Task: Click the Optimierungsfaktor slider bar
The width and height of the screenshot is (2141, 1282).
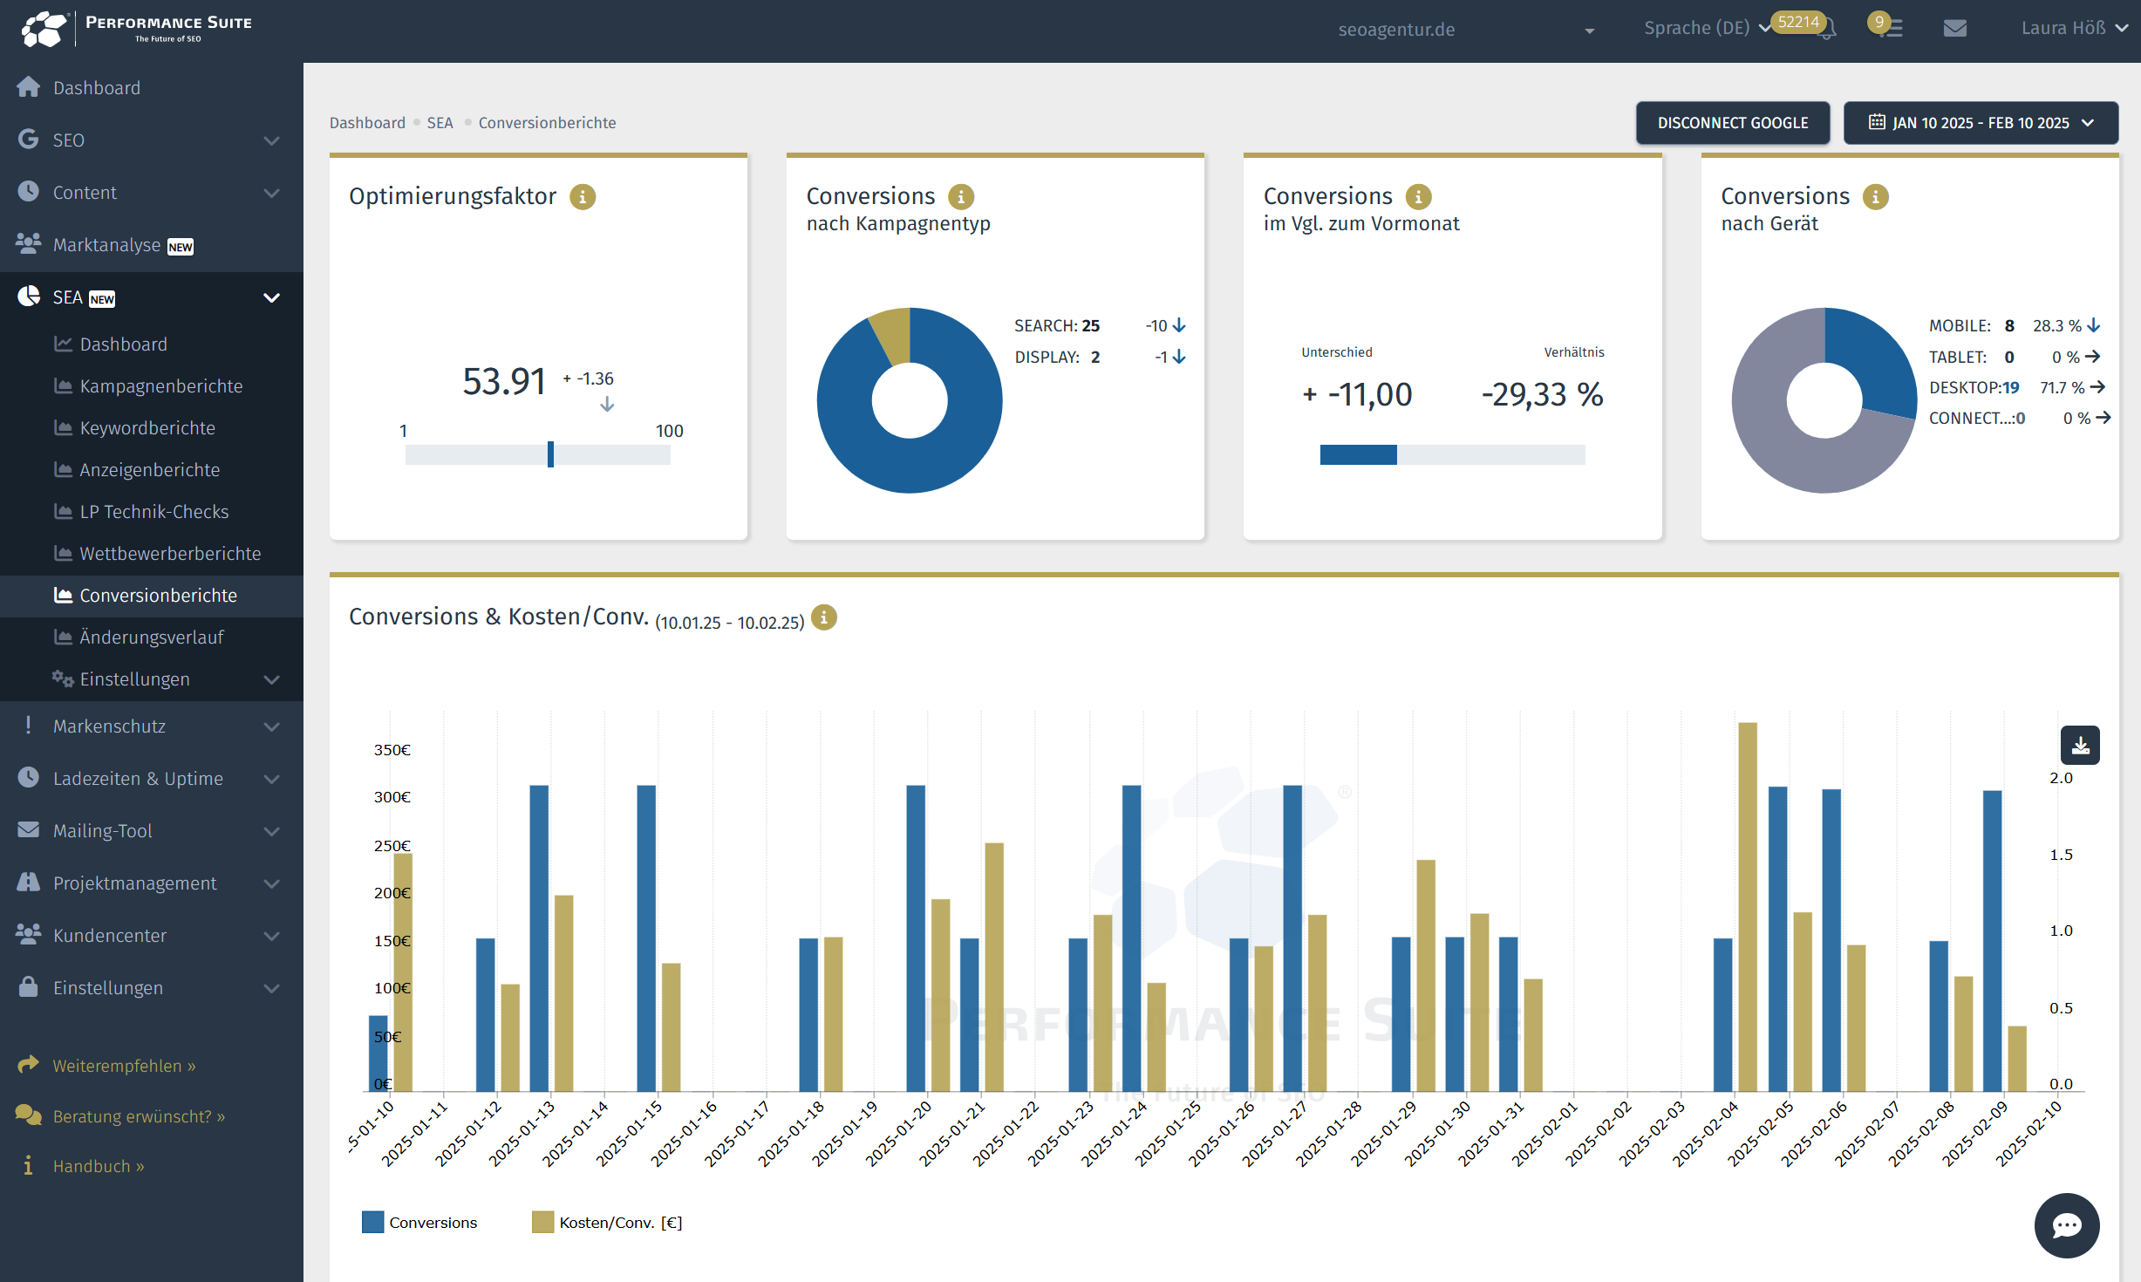Action: pos(537,454)
